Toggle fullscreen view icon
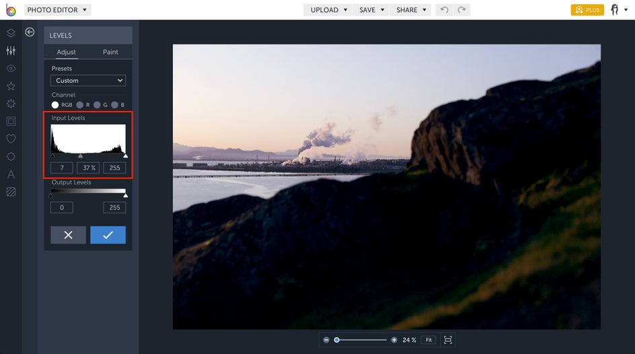 pyautogui.click(x=448, y=340)
